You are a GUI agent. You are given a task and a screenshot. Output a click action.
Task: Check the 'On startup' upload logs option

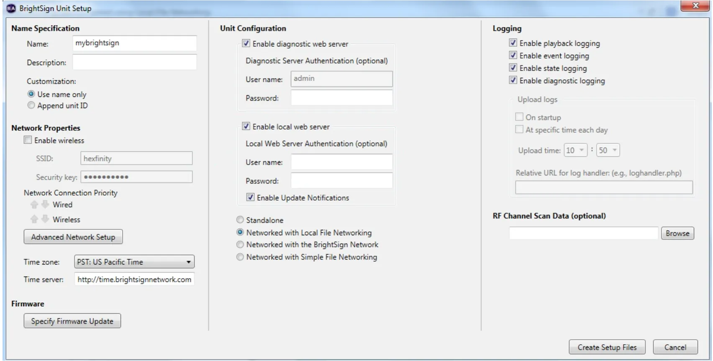(x=519, y=117)
